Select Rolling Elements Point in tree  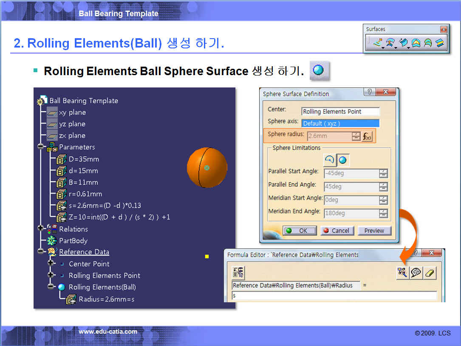[x=104, y=276]
